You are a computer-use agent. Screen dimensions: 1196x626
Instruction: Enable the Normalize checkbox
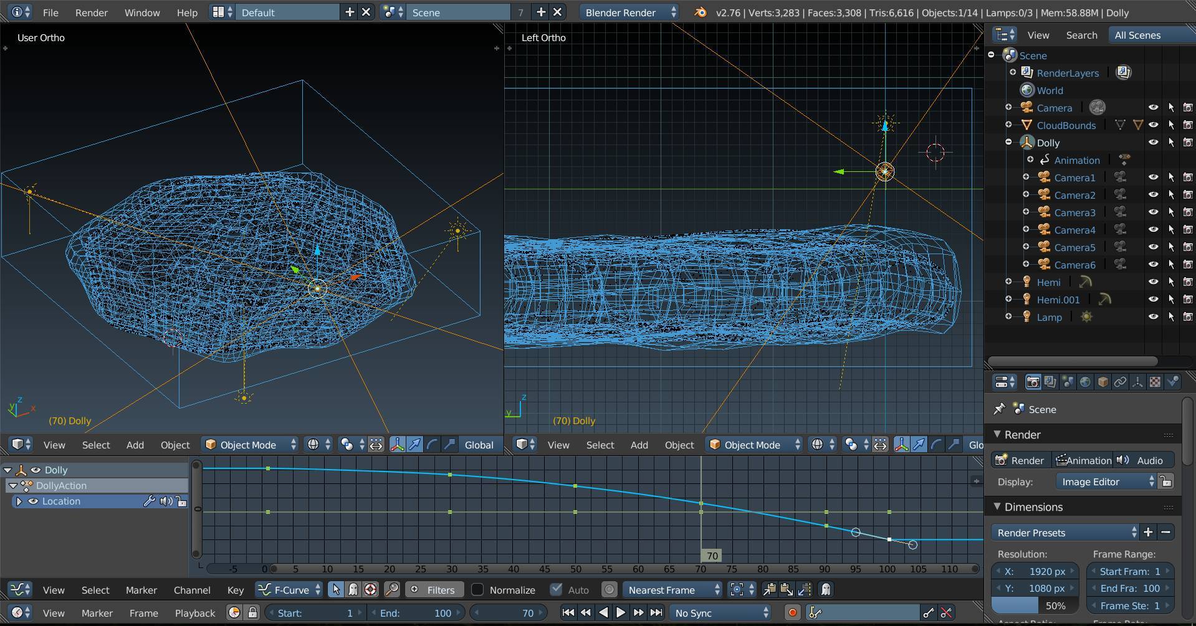pos(477,590)
